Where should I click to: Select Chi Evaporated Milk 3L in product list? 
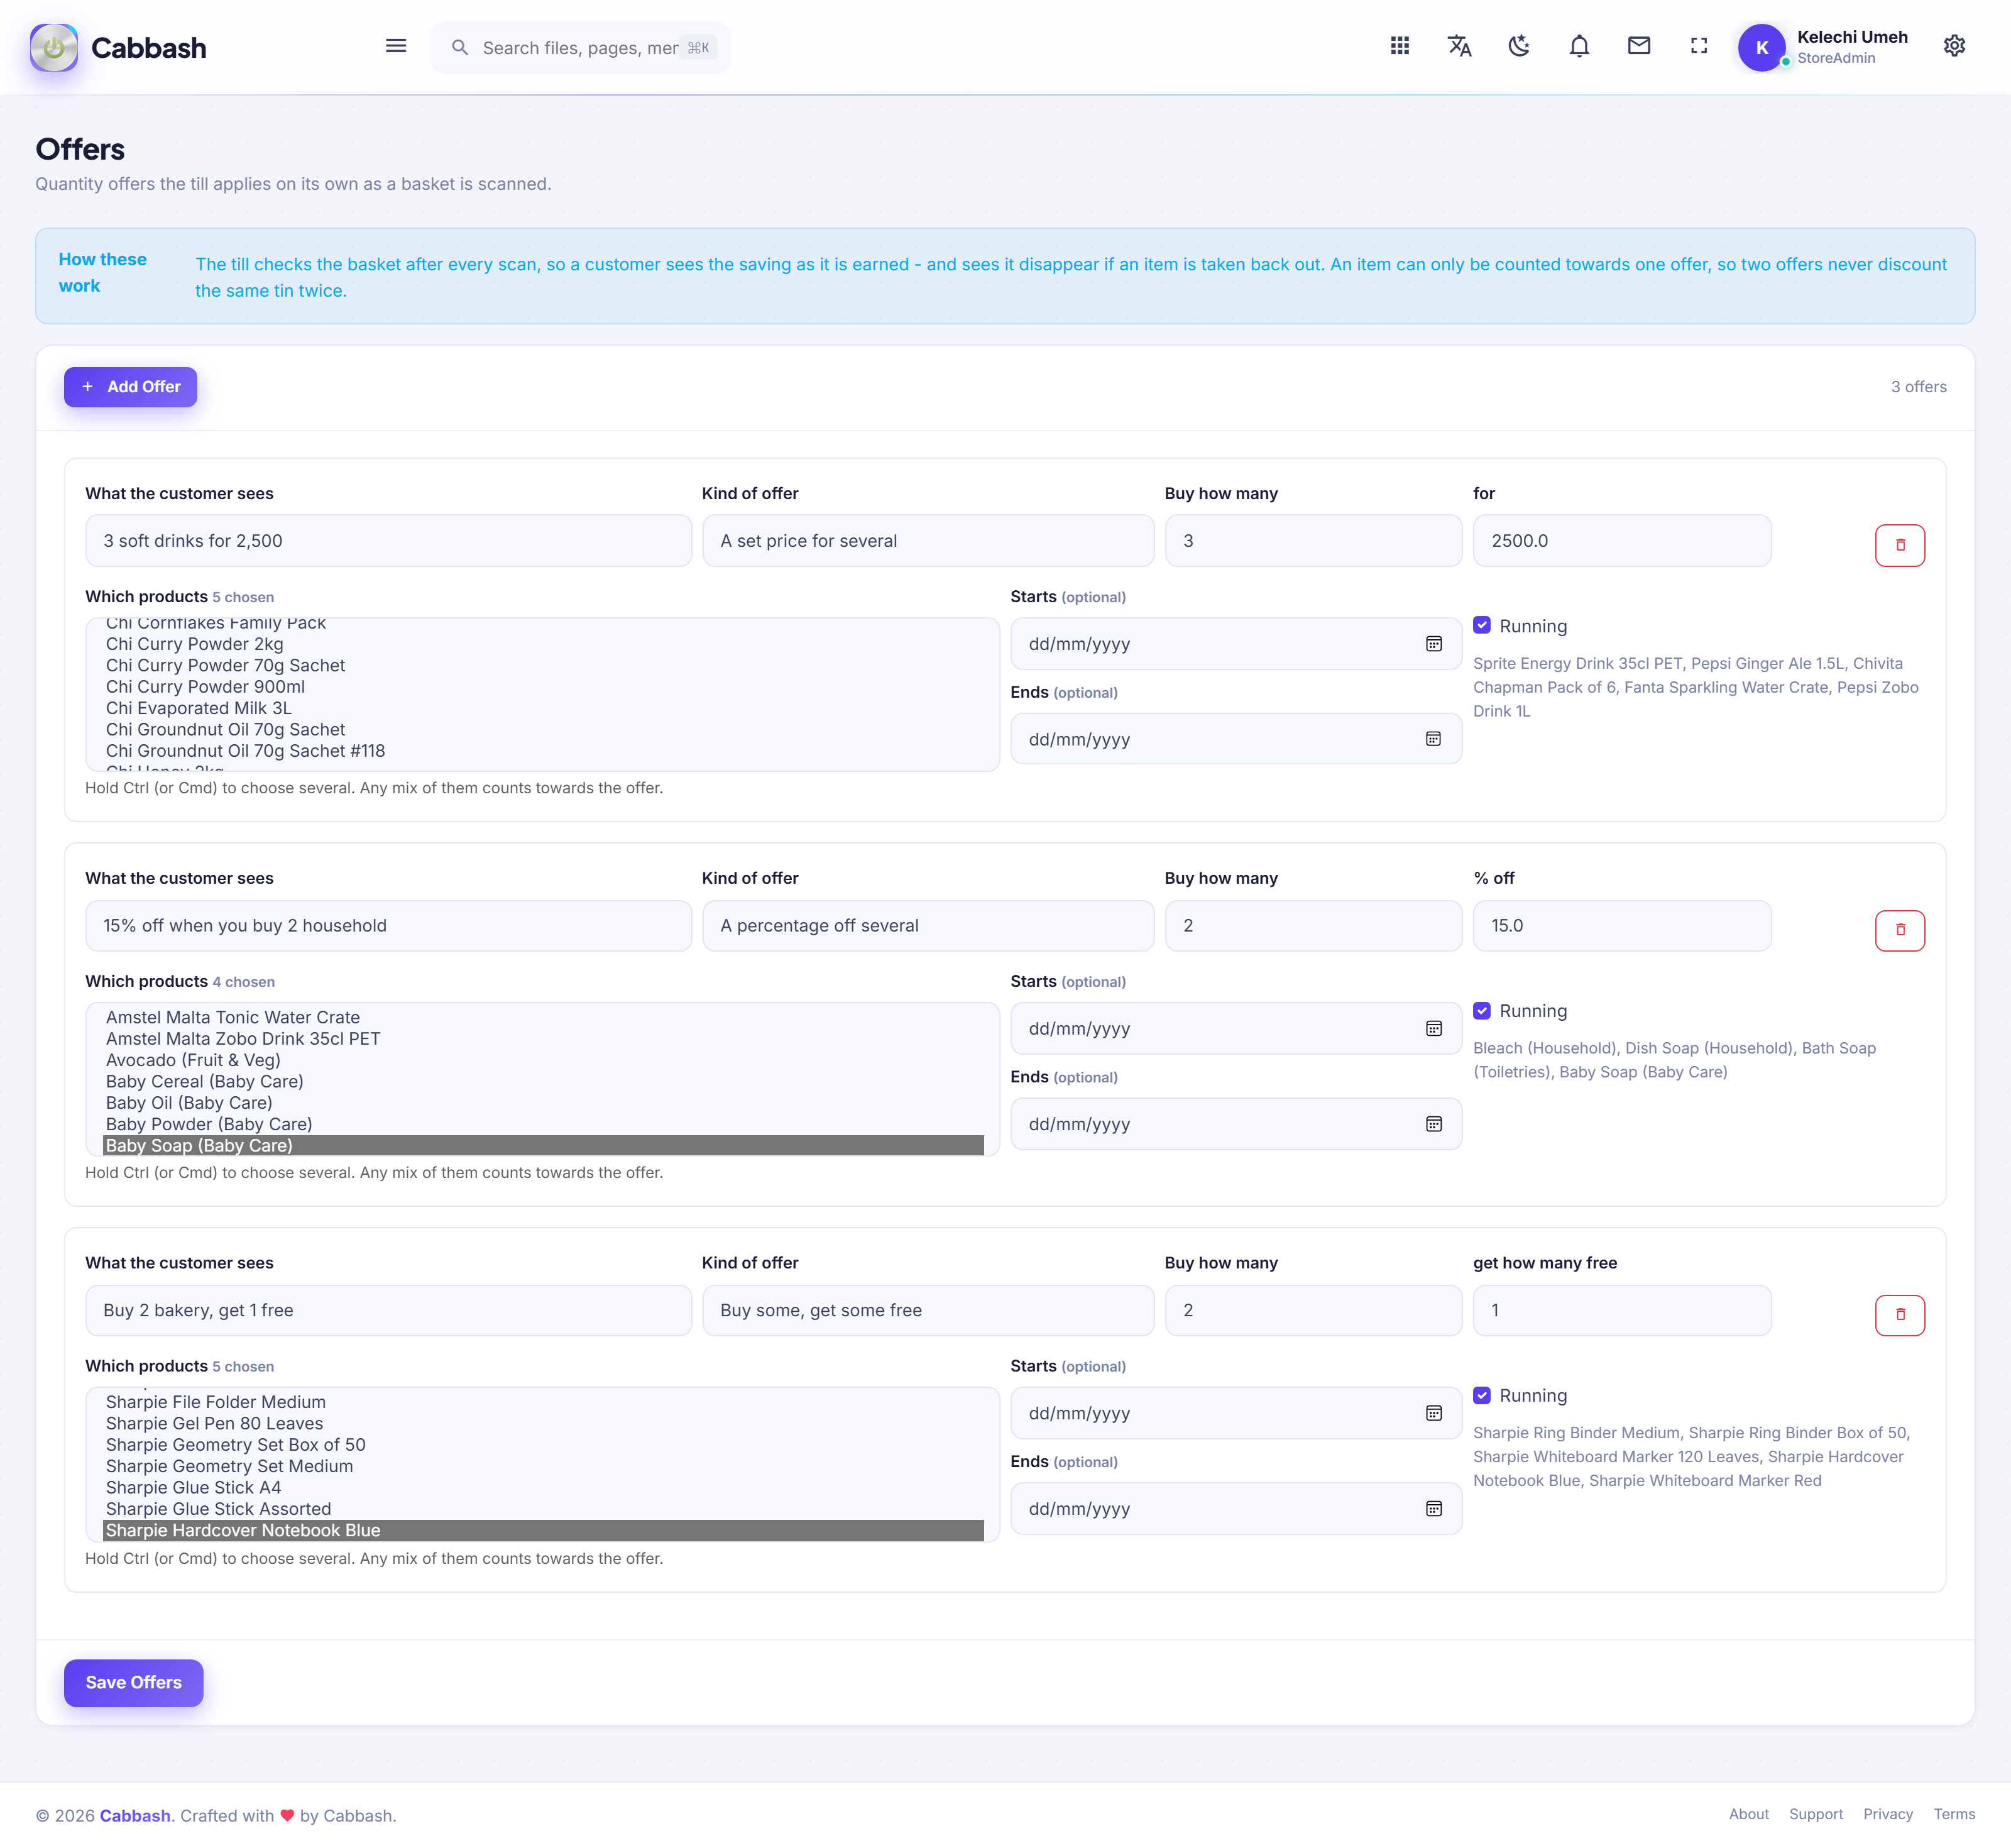(543, 708)
